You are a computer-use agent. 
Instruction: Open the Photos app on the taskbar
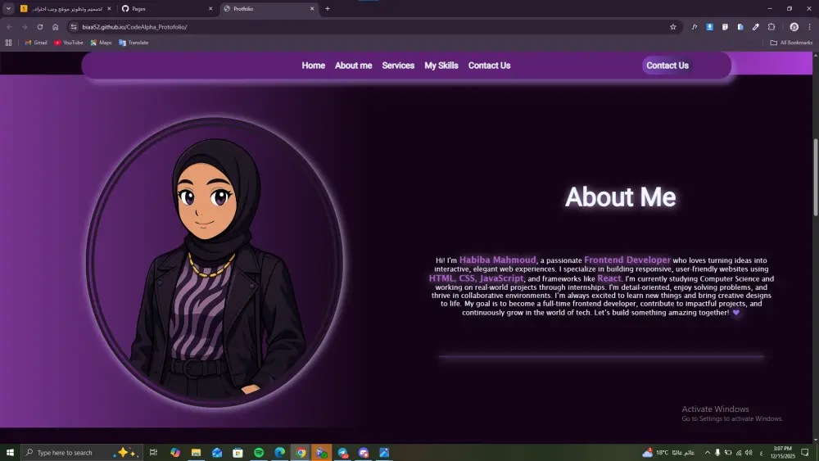click(x=384, y=452)
